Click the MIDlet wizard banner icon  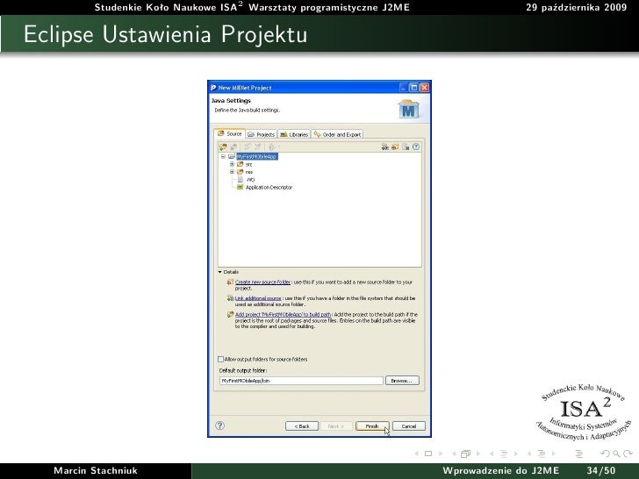(x=409, y=109)
